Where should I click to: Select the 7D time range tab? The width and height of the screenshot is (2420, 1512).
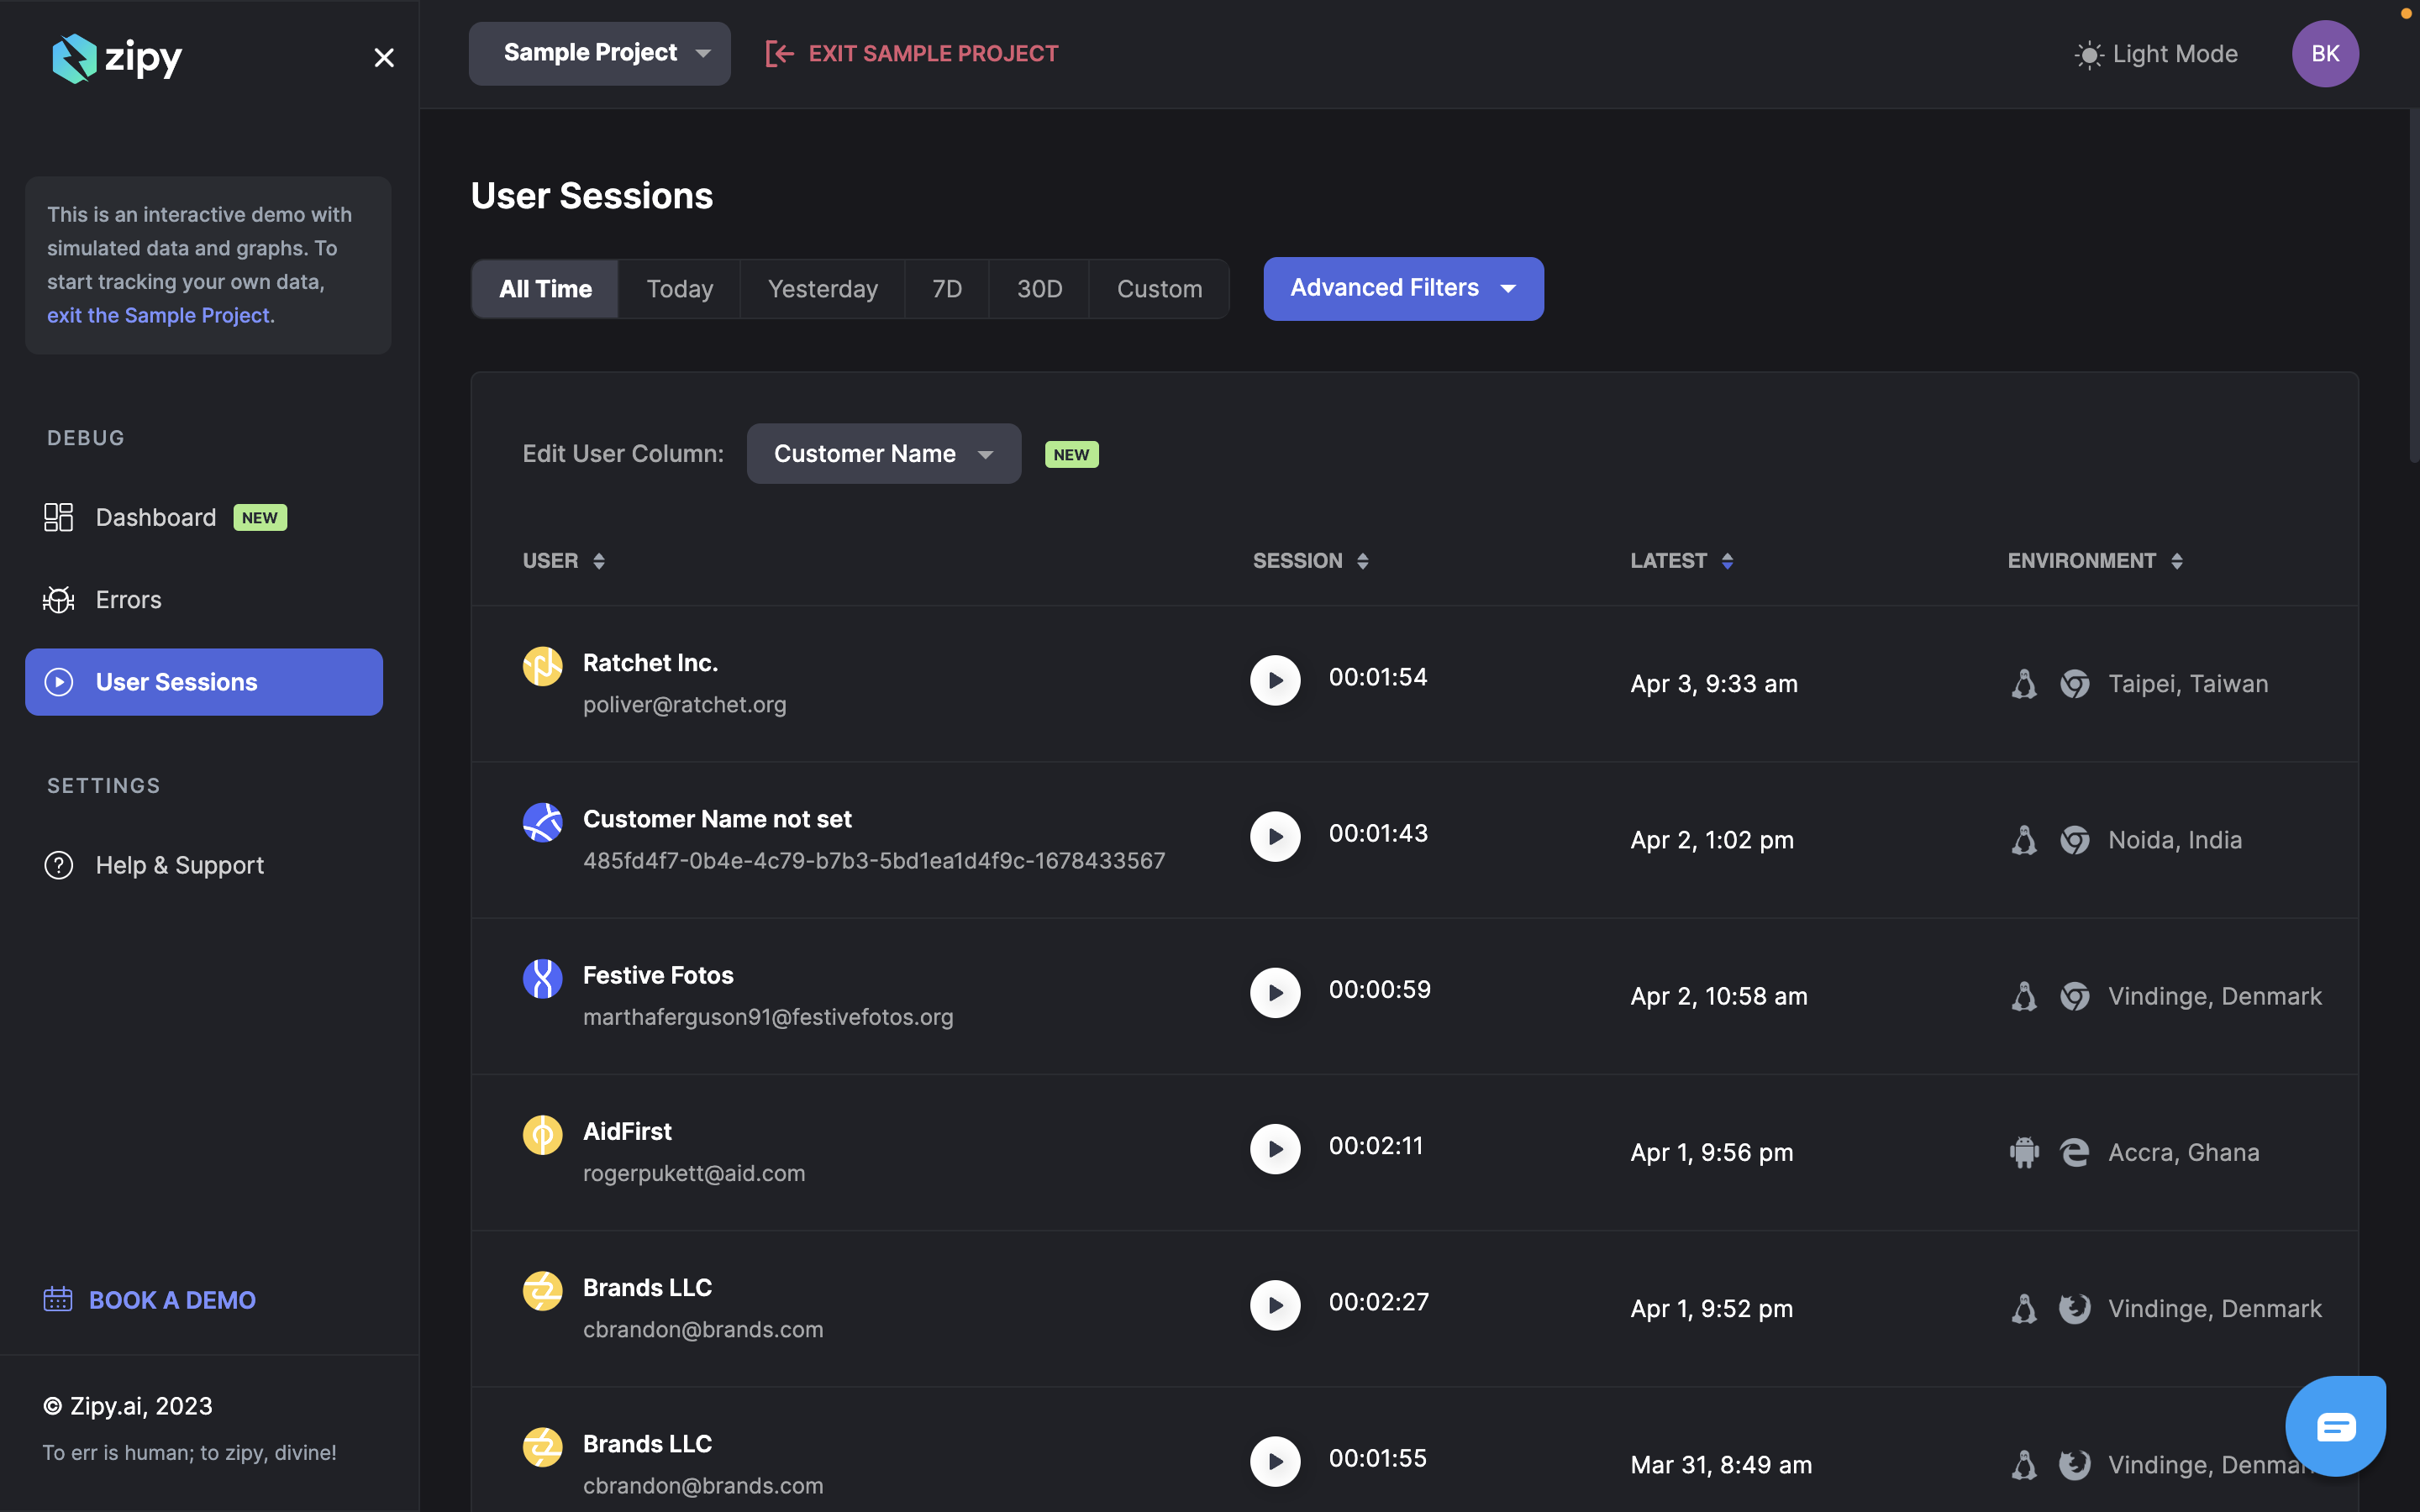[946, 289]
